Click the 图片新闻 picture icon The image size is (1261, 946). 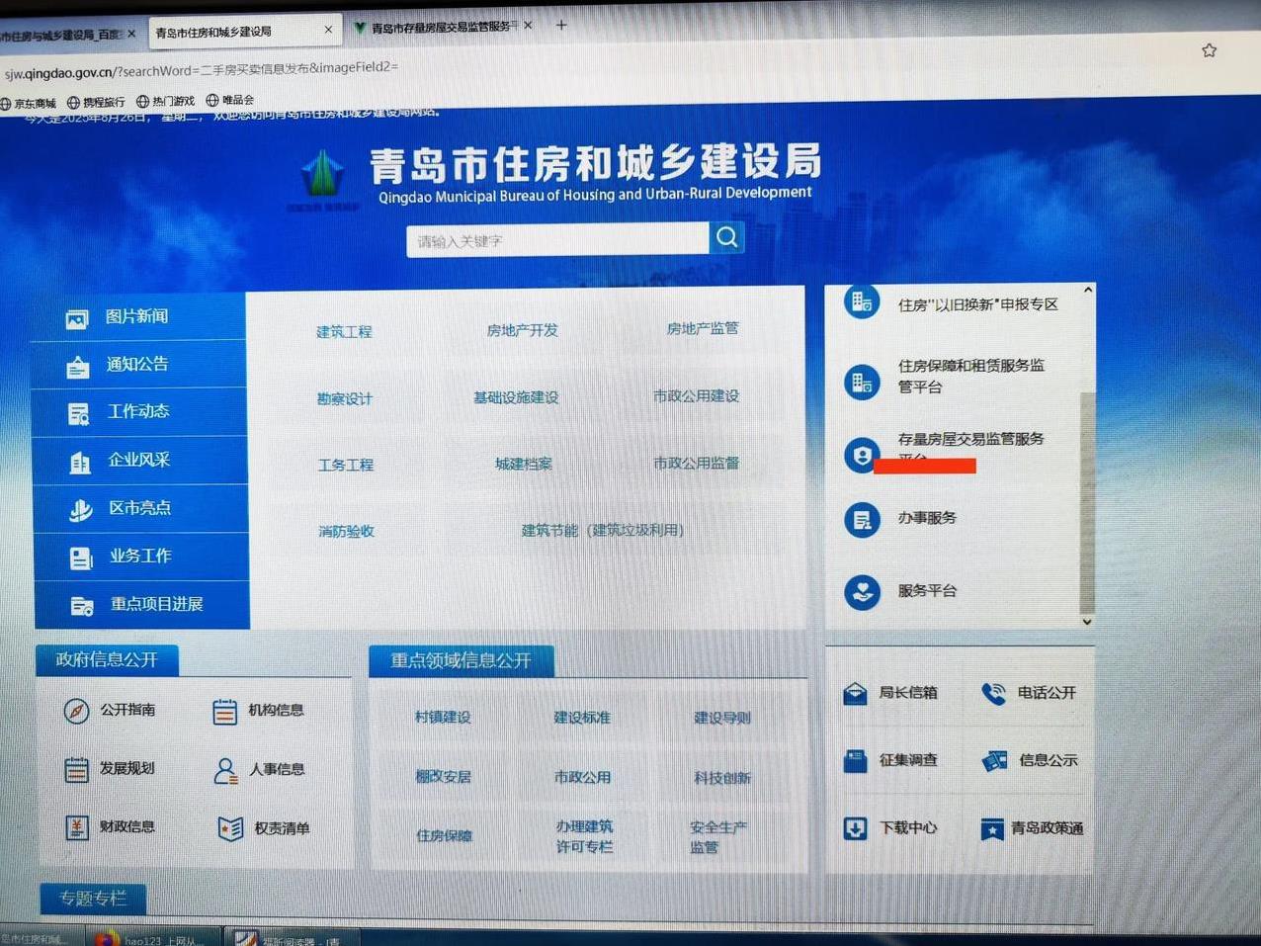[x=77, y=318]
